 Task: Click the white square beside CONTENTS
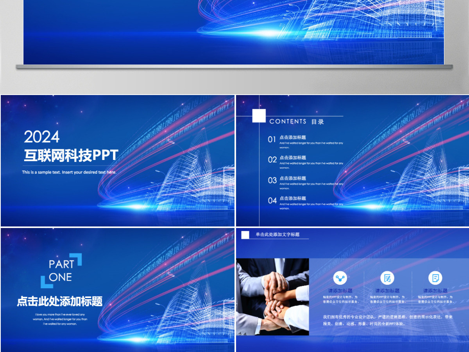click(x=259, y=116)
